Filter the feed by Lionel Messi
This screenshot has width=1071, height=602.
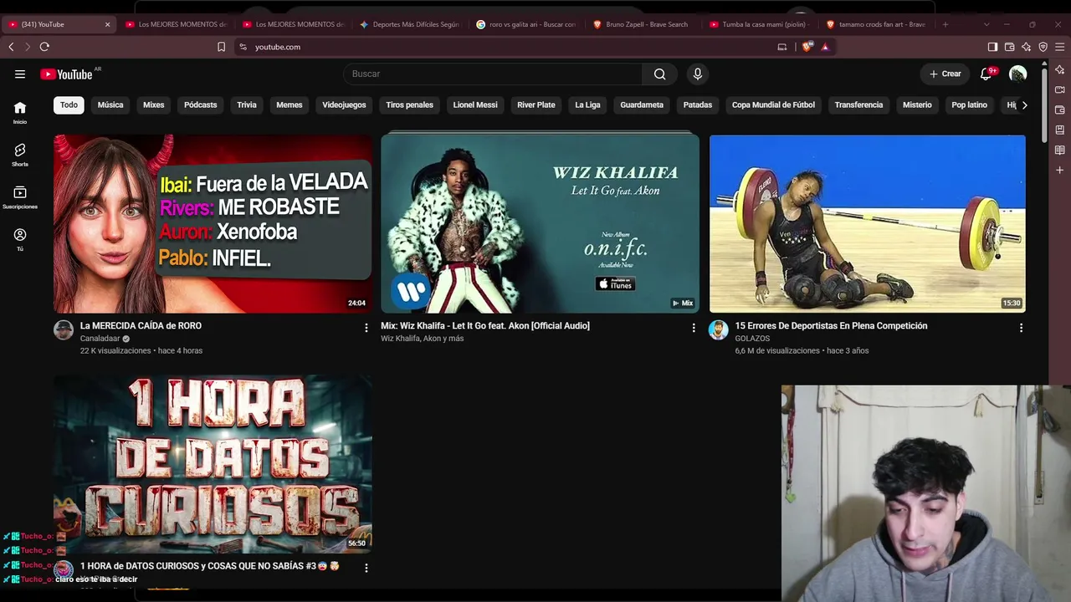click(475, 105)
